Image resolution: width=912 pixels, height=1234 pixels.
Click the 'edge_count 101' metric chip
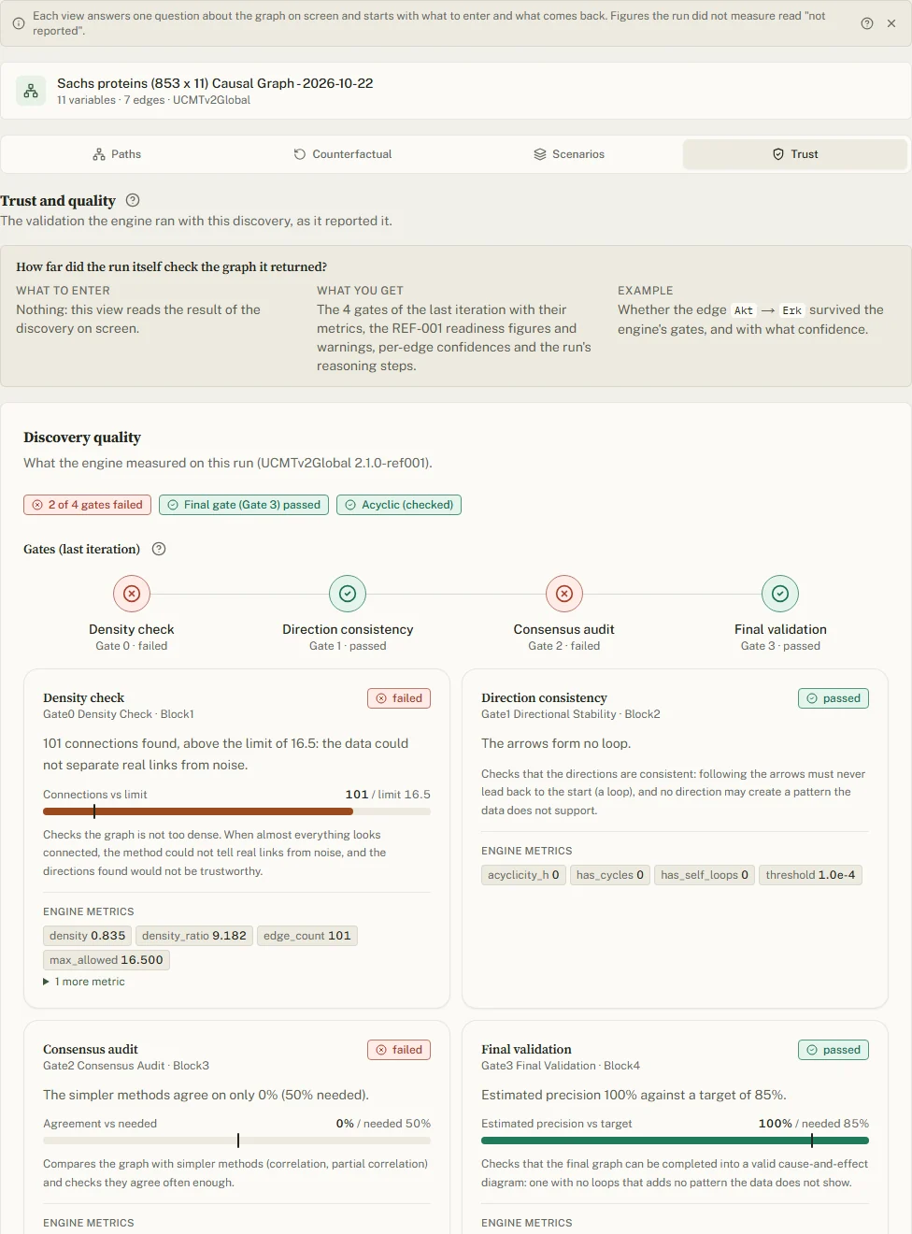[x=307, y=936]
